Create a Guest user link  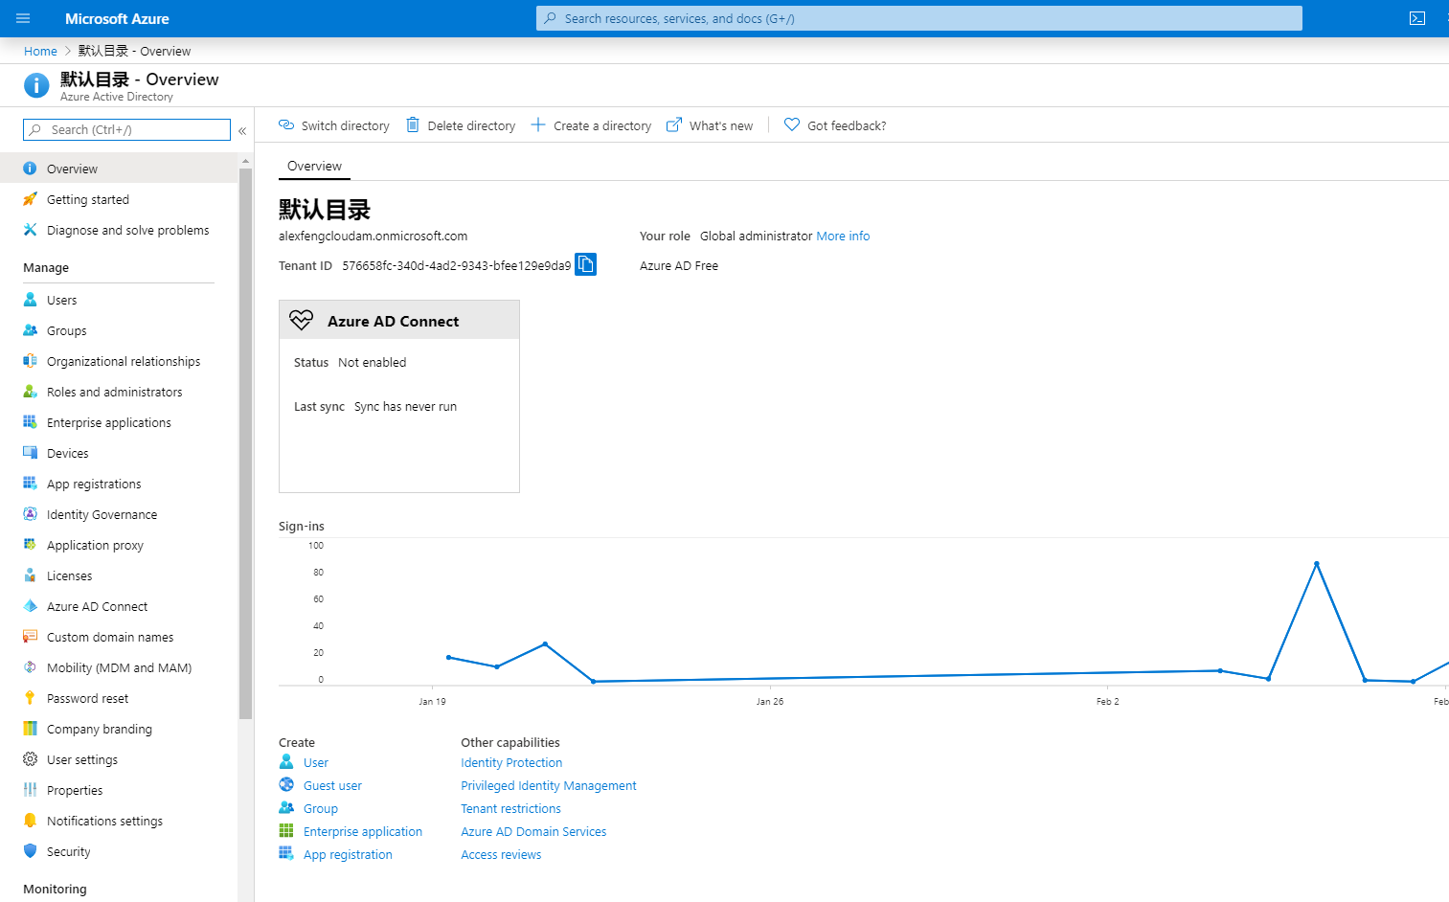click(x=332, y=785)
